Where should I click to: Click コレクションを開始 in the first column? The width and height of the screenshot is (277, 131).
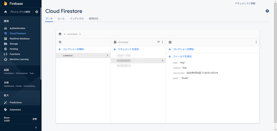73,49
